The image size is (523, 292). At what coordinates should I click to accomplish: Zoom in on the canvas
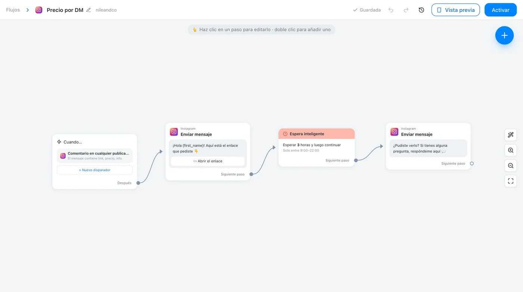pyautogui.click(x=511, y=150)
